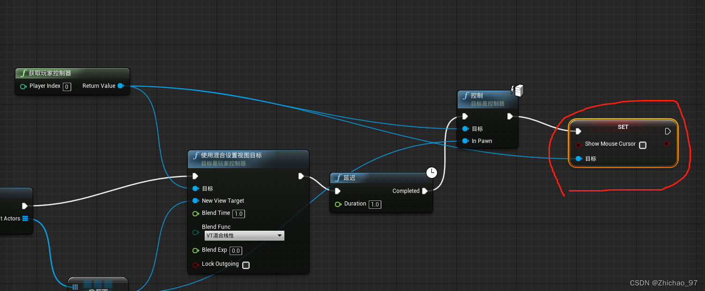Expand the VT混合线性 combo box
The height and width of the screenshot is (291, 705).
click(244, 235)
